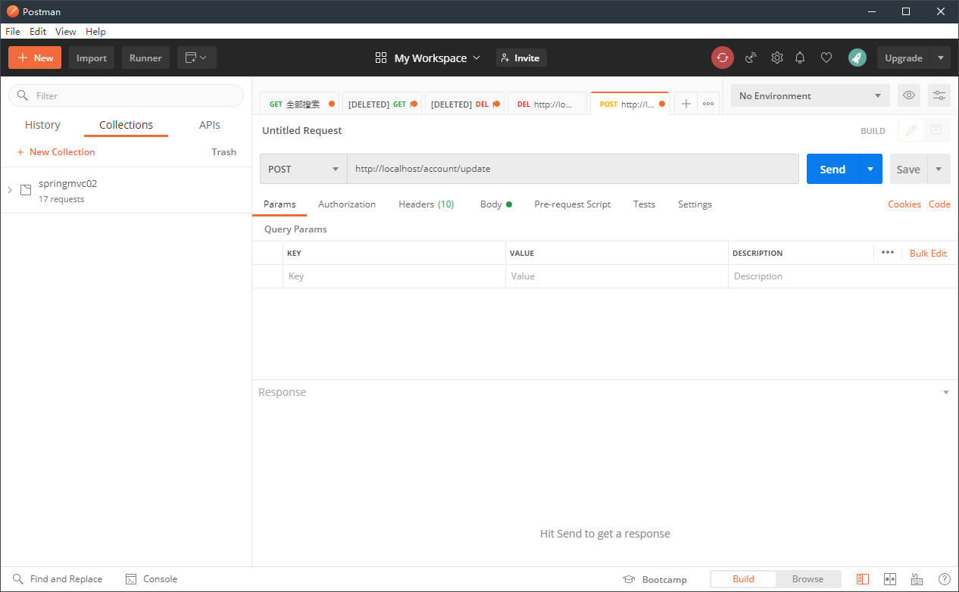Select the Collections sidebar tab
This screenshot has height=592, width=959.
(x=126, y=125)
